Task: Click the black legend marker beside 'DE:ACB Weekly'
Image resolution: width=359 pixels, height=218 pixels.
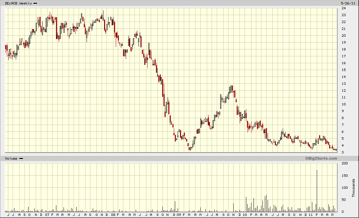Action: tap(35, 3)
